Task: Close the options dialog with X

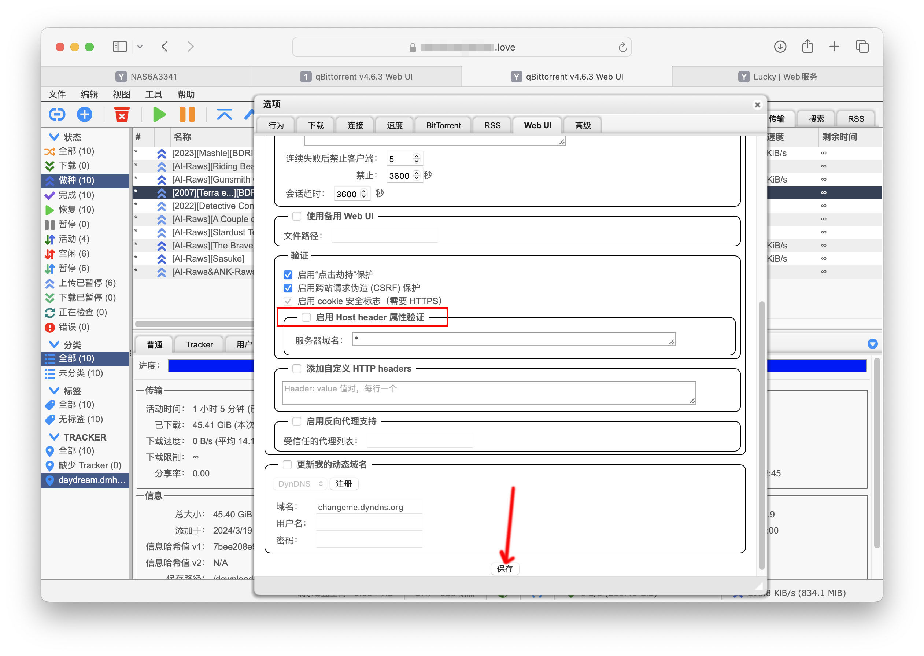Action: coord(757,104)
